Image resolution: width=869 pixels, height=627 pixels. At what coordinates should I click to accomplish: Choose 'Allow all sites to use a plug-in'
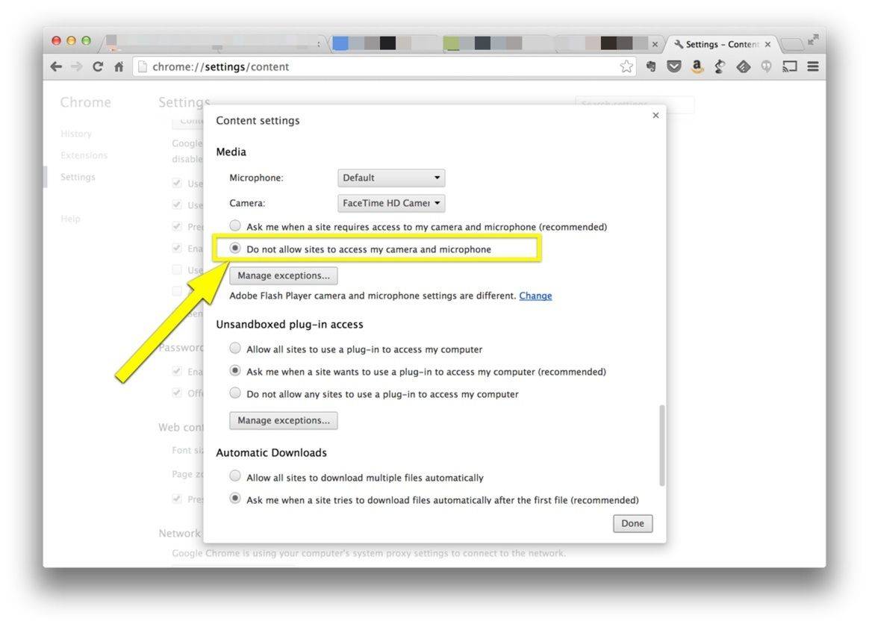[235, 349]
